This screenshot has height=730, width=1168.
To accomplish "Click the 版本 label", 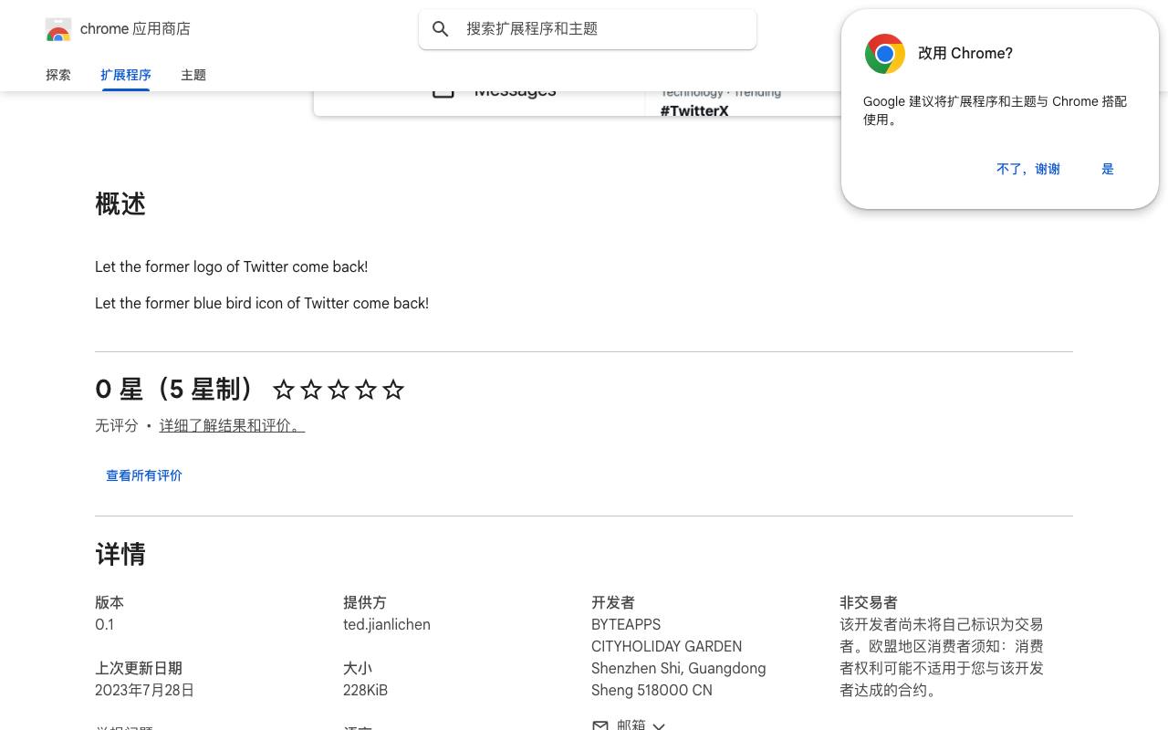I will [109, 603].
